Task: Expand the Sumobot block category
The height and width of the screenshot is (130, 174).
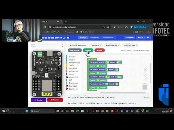Action: pyautogui.click(x=73, y=86)
